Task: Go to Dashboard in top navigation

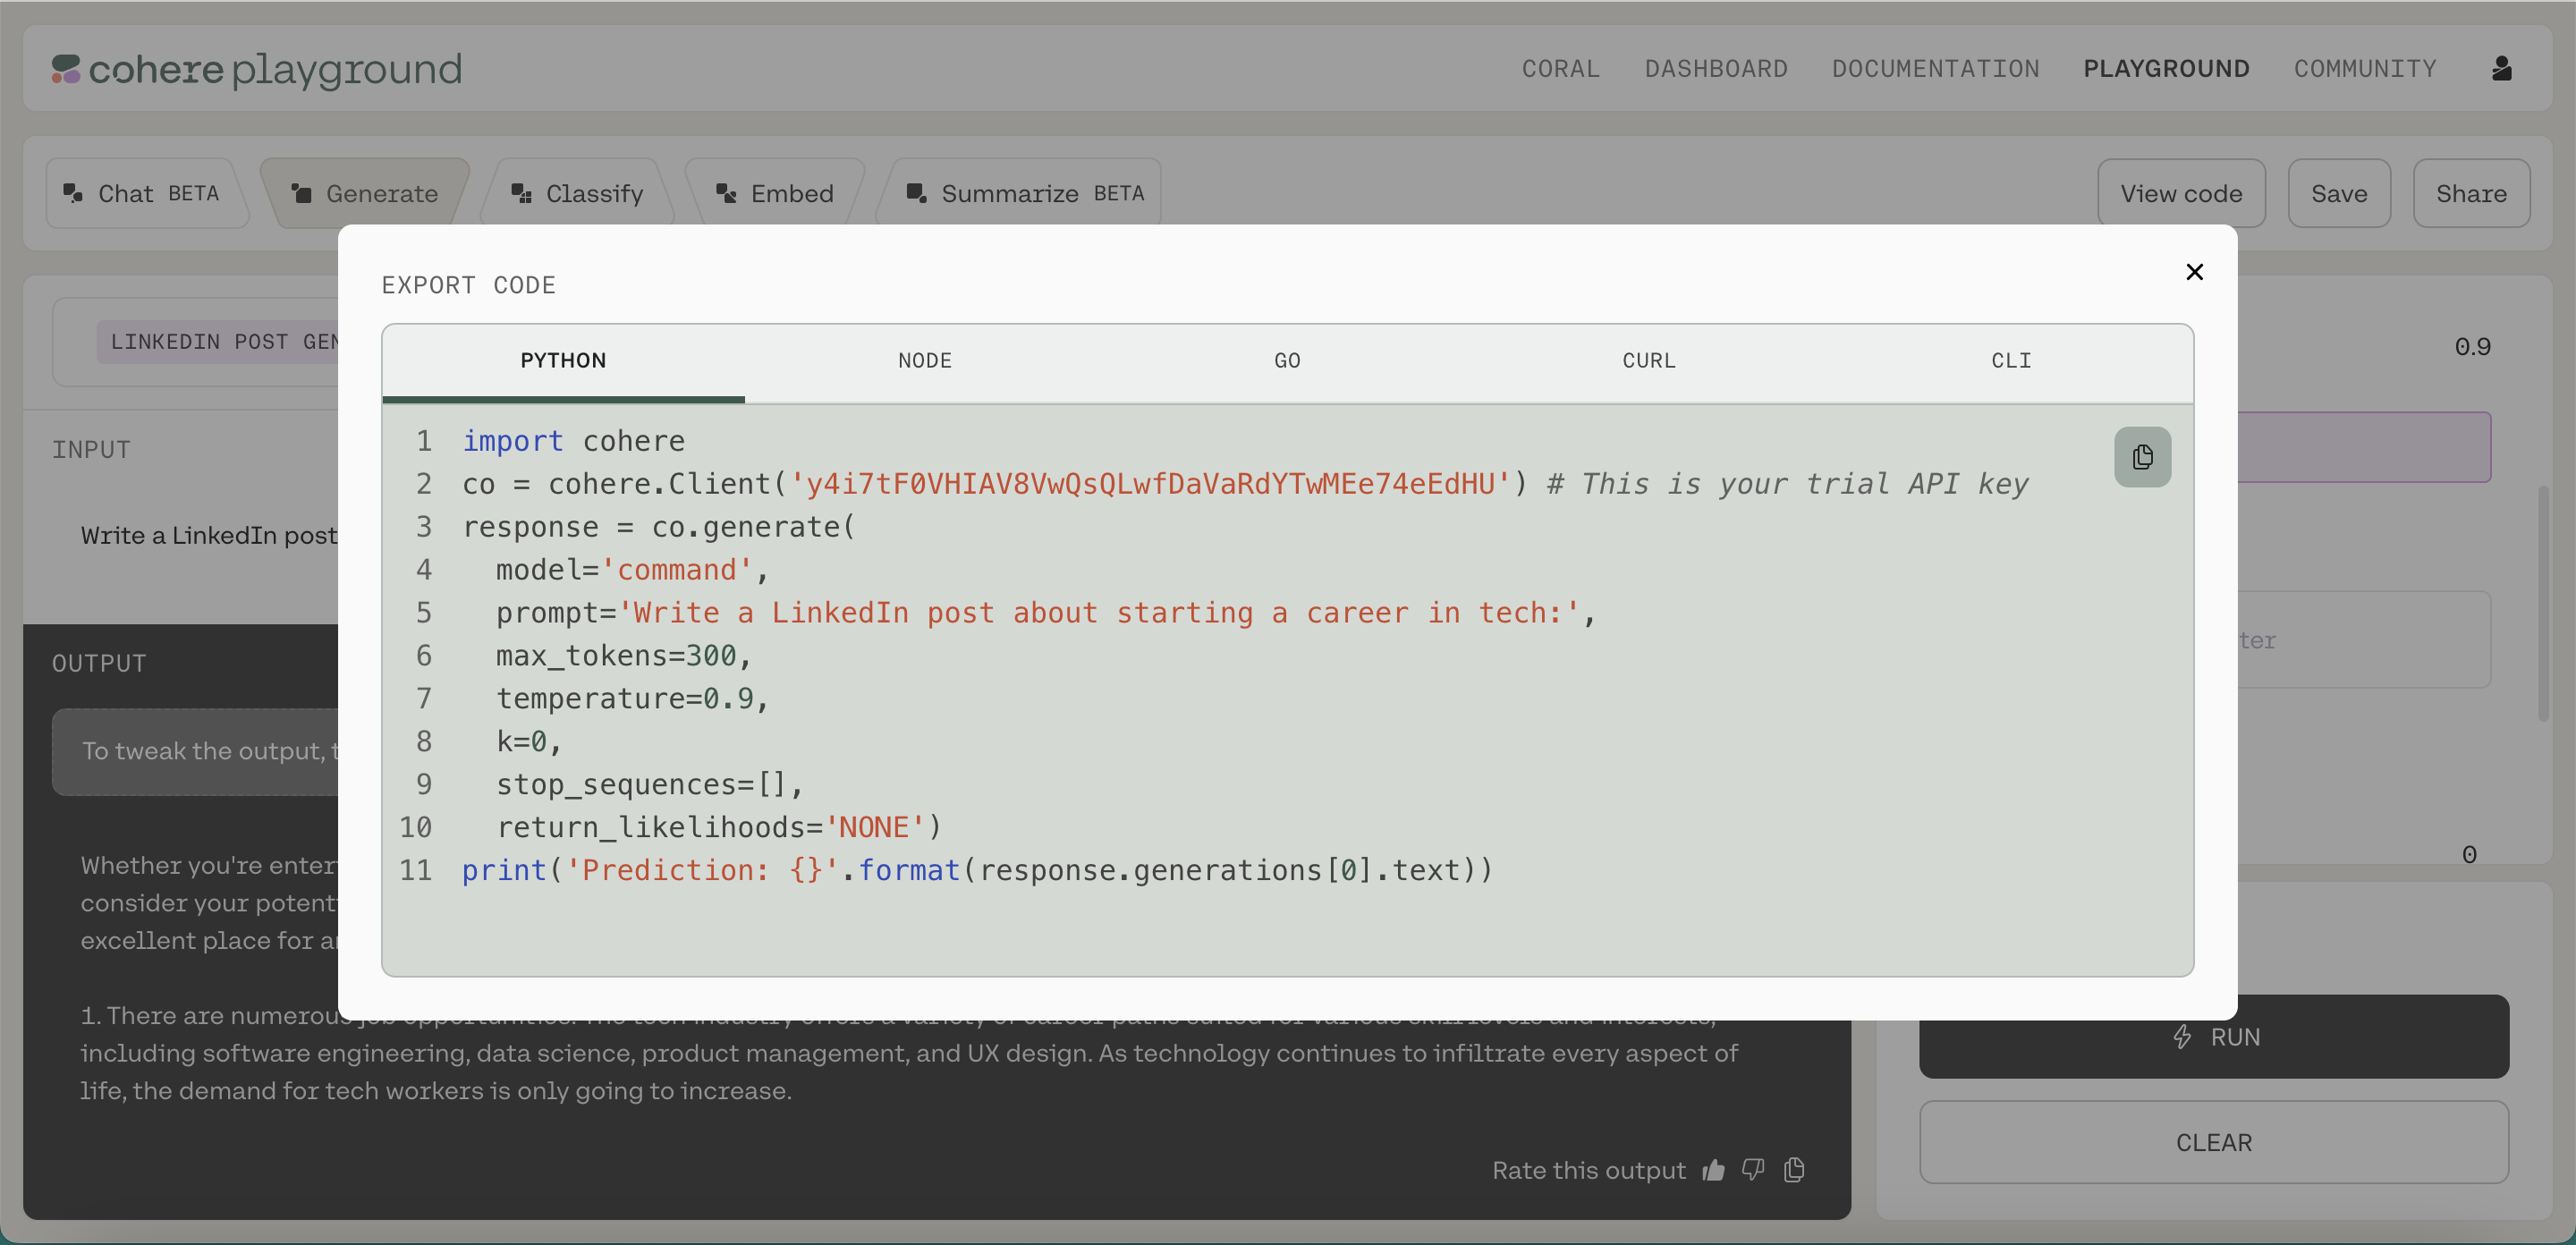Action: [1716, 69]
